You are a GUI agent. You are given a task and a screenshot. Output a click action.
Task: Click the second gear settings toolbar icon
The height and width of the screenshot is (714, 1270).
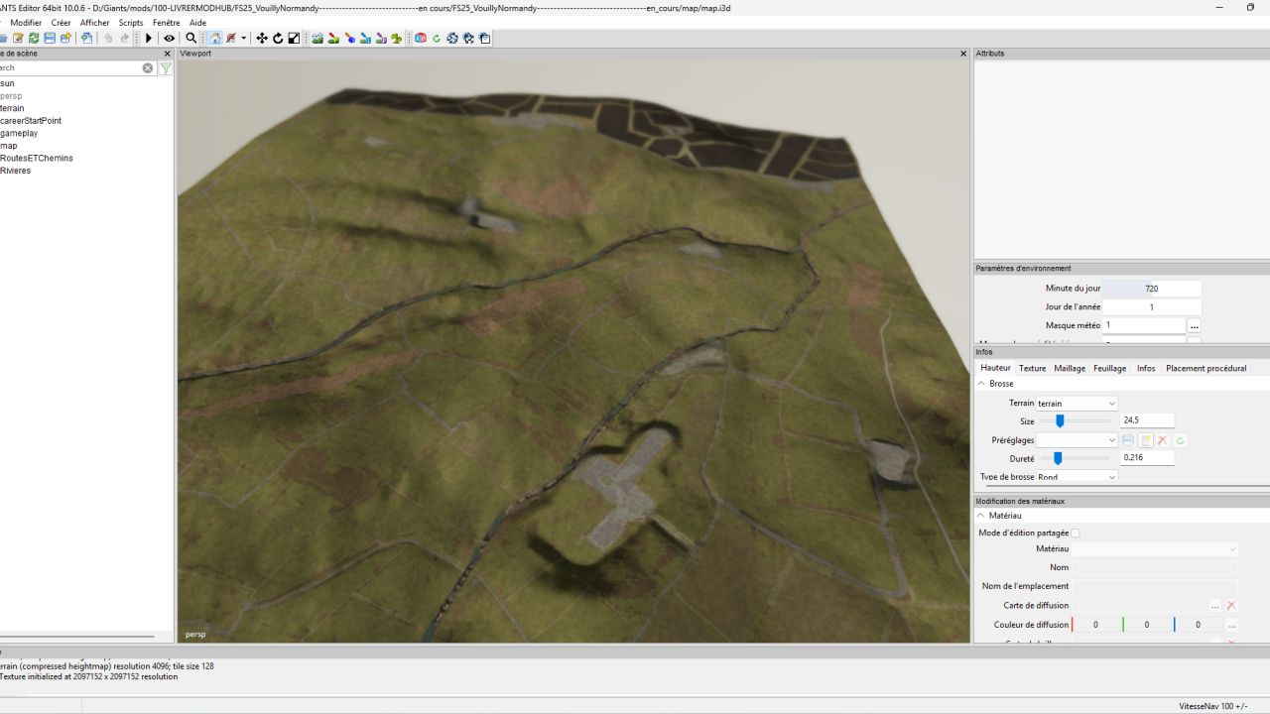468,38
